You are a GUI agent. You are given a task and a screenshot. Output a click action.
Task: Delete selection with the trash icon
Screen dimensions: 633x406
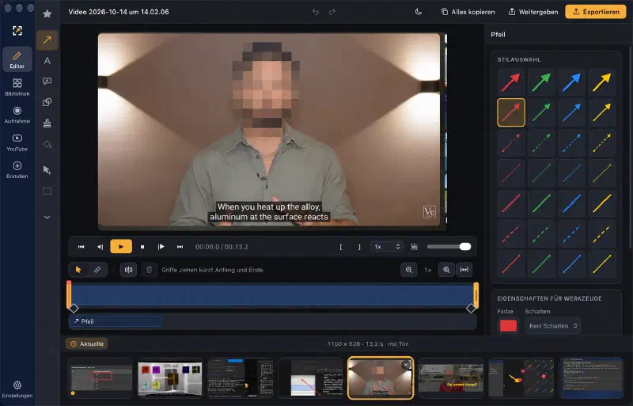click(x=149, y=270)
